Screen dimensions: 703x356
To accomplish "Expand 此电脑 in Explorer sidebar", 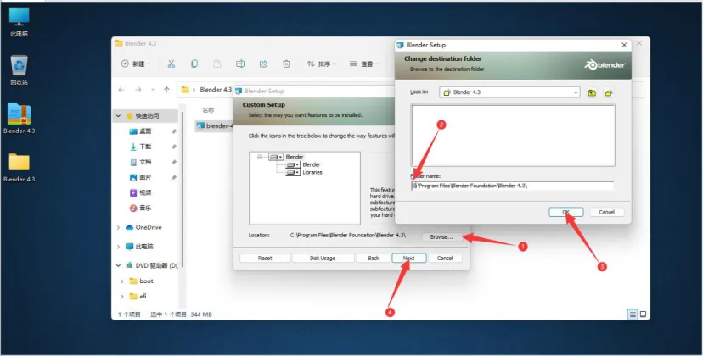I will [118, 247].
